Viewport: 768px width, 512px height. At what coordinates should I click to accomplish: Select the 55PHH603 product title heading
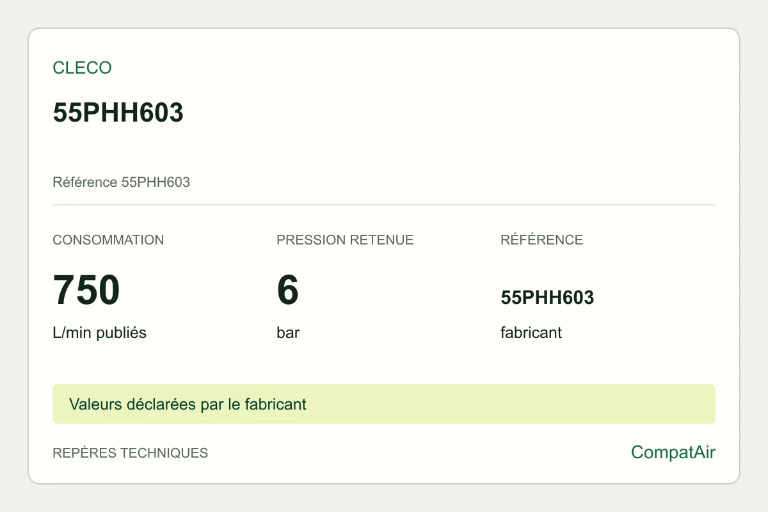click(118, 113)
